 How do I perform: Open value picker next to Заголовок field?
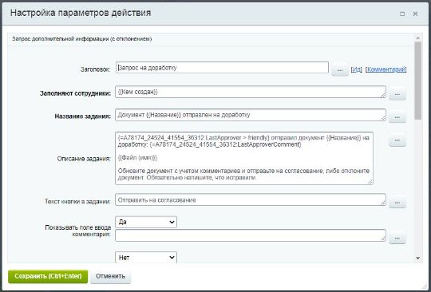(340, 70)
